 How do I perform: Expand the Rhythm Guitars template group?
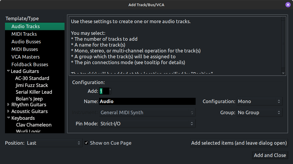click(8, 105)
